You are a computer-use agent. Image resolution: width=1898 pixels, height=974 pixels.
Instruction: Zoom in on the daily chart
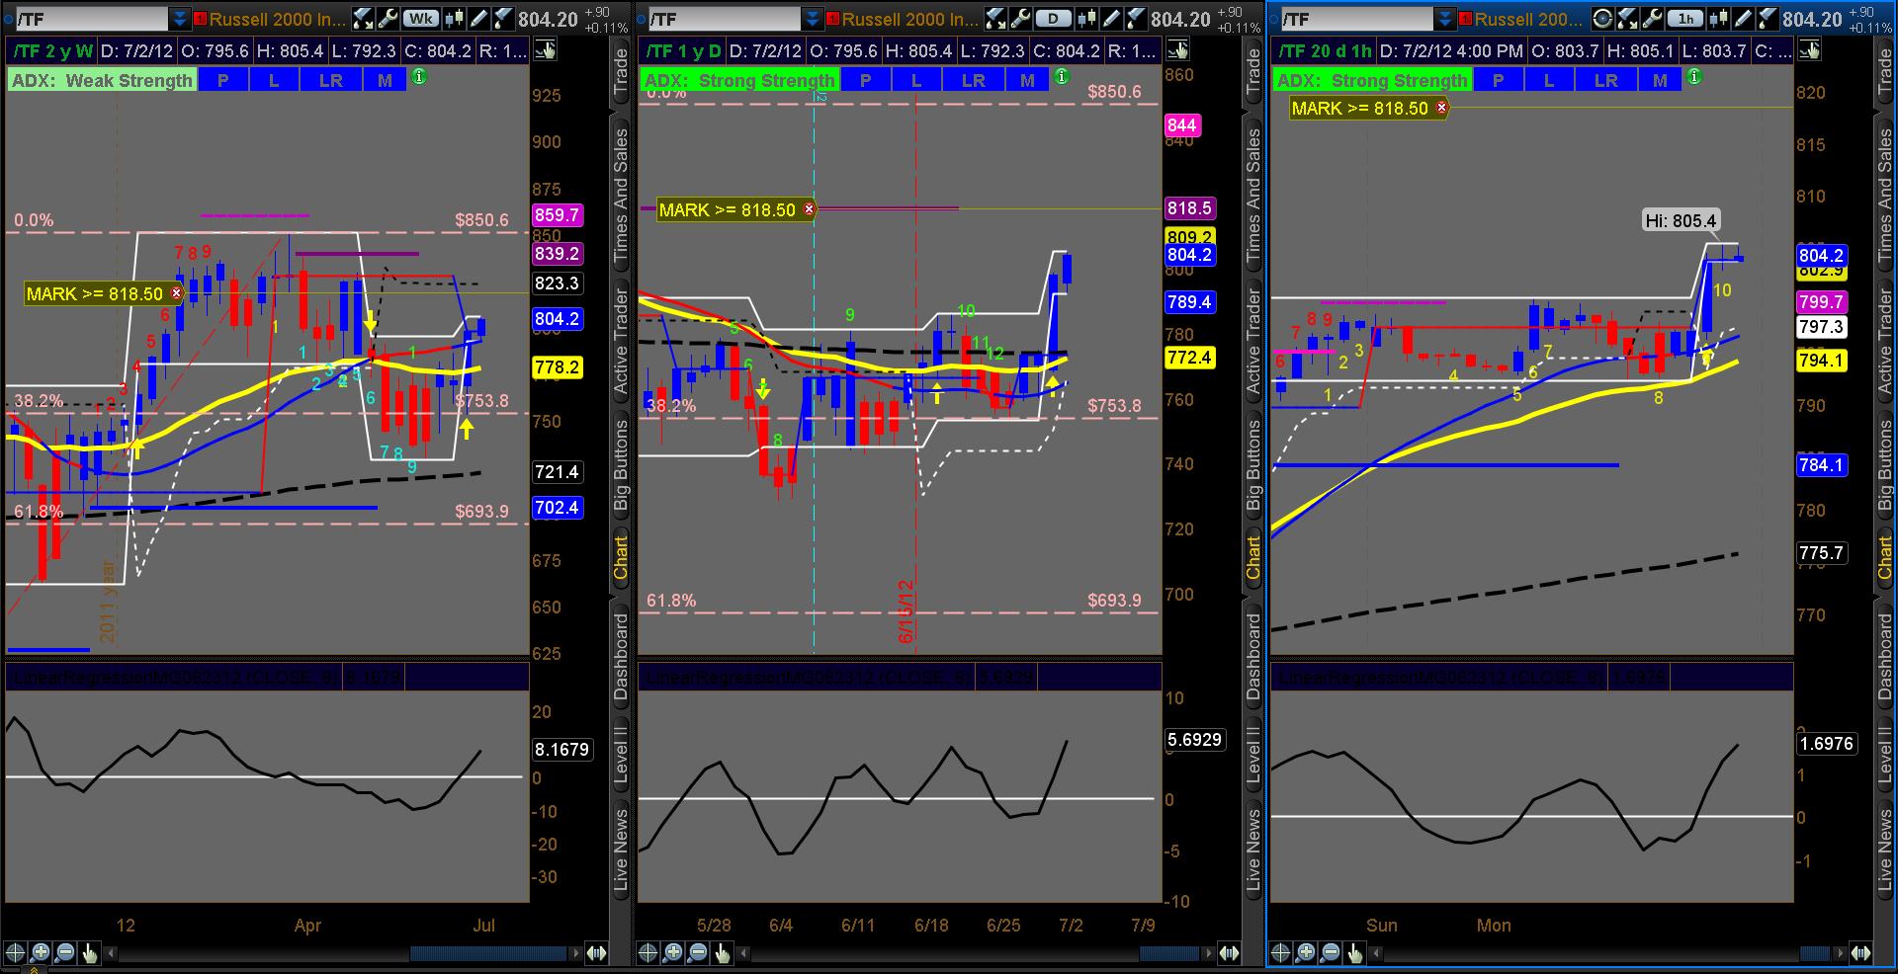[672, 953]
